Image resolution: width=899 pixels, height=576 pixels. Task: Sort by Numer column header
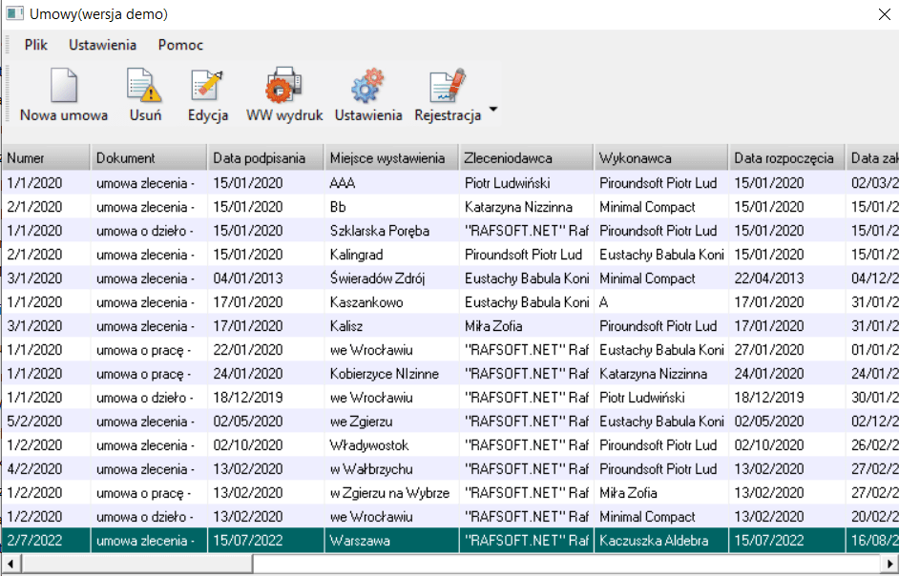[x=46, y=158]
